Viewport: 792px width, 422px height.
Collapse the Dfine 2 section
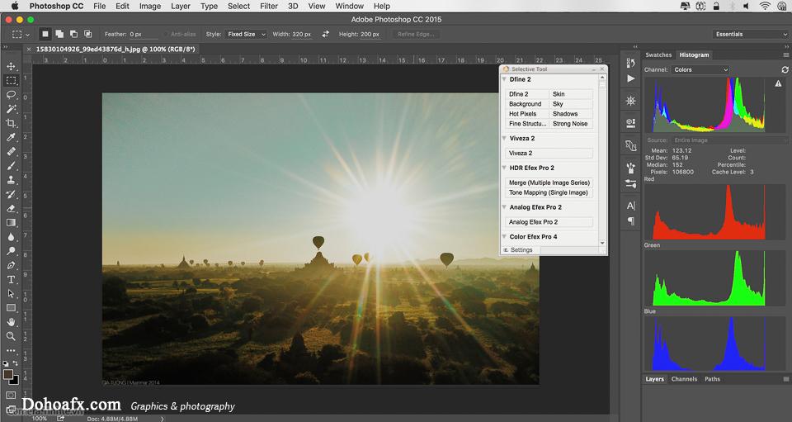point(504,79)
